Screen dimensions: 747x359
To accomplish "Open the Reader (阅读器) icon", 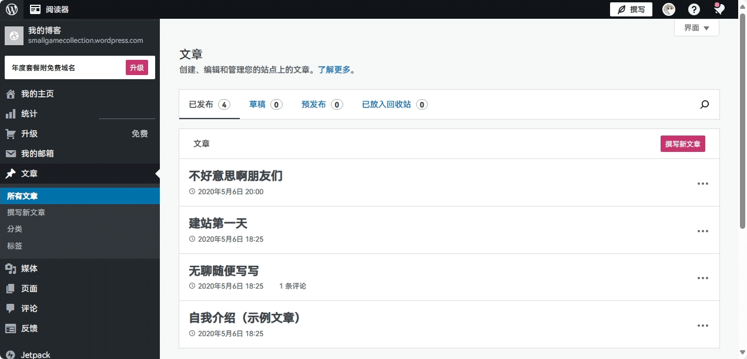I will pos(35,9).
